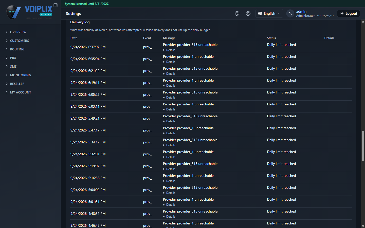Viewport: 365px width, 228px height.
Task: Open the support lifebuoy icon
Action: click(248, 13)
